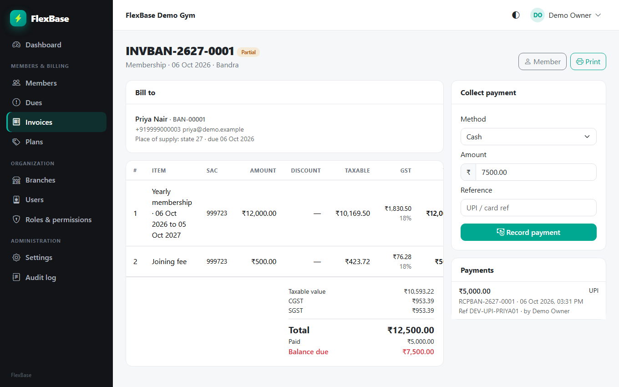Click receipt RCPBAN-2627-0001 line
Image resolution: width=619 pixels, height=387 pixels.
point(521,301)
